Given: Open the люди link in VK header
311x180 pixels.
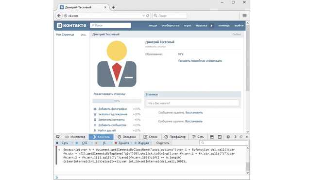Looking at the screenshot, I should tap(153, 26).
